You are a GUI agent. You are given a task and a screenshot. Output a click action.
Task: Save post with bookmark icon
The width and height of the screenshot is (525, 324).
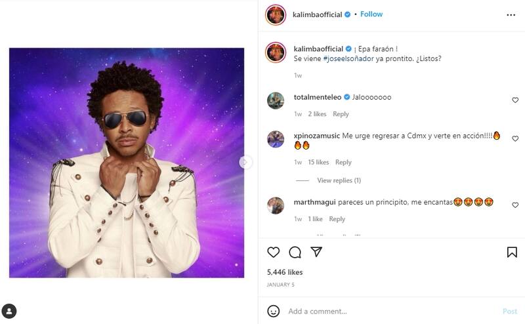(512, 252)
